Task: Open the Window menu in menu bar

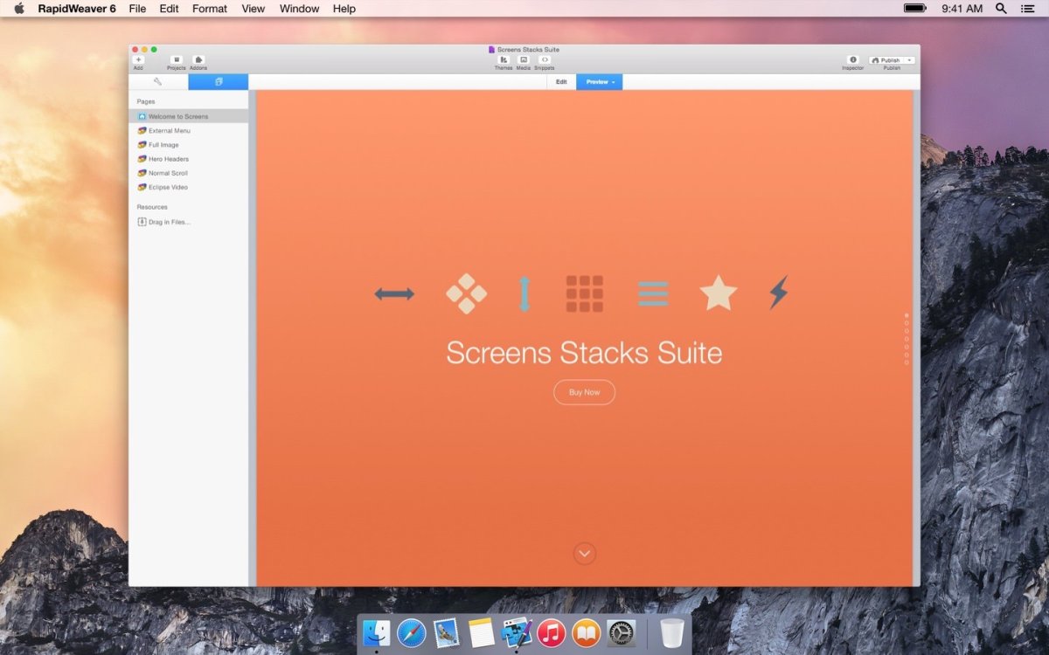Action: pyautogui.click(x=299, y=9)
